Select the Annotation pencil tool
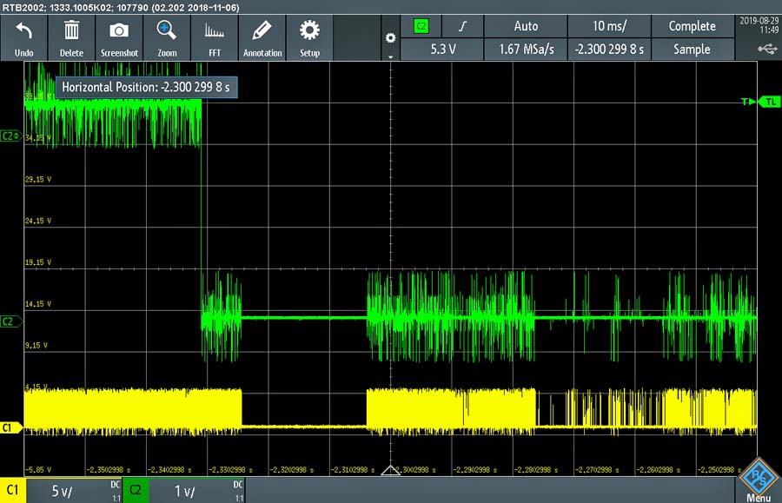This screenshot has width=782, height=503. tap(262, 38)
